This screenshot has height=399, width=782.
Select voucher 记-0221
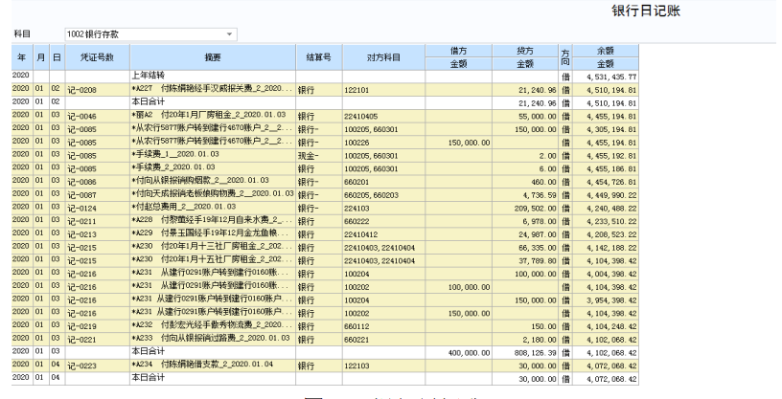(x=97, y=340)
